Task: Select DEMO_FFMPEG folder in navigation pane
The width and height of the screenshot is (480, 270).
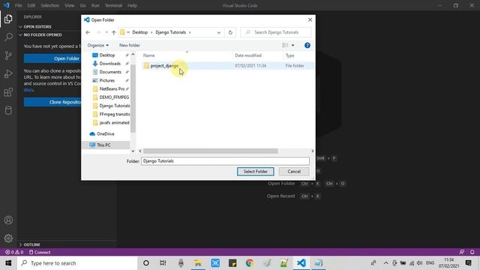Action: tap(114, 97)
